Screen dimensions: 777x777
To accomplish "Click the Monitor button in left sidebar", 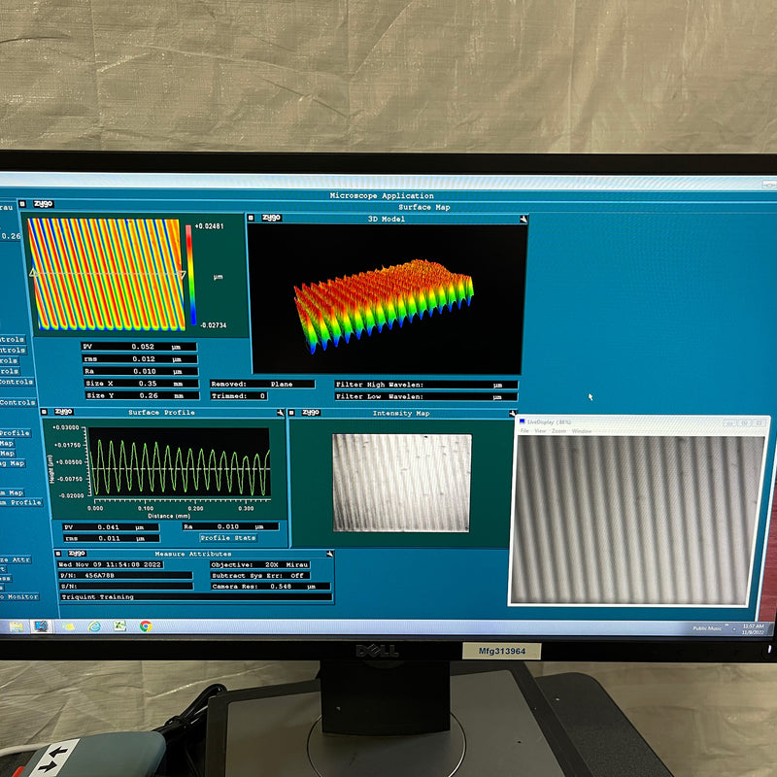I will (19, 596).
